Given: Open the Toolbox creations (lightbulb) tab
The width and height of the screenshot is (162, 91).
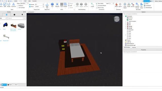Looking at the screenshot, I should coord(22,15).
